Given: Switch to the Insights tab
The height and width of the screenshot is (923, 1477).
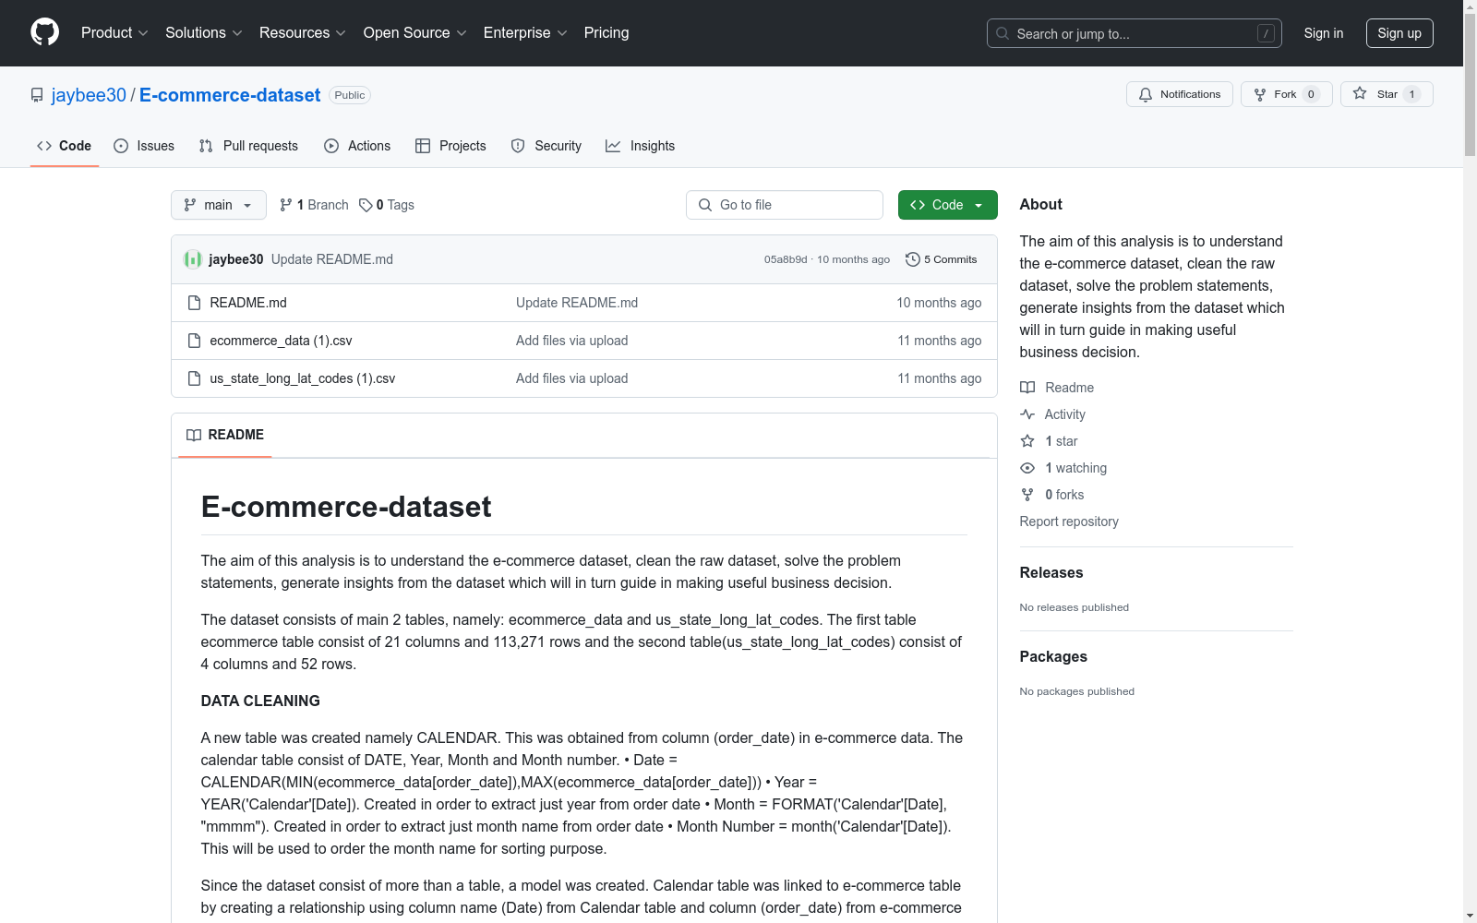Looking at the screenshot, I should pyautogui.click(x=641, y=146).
